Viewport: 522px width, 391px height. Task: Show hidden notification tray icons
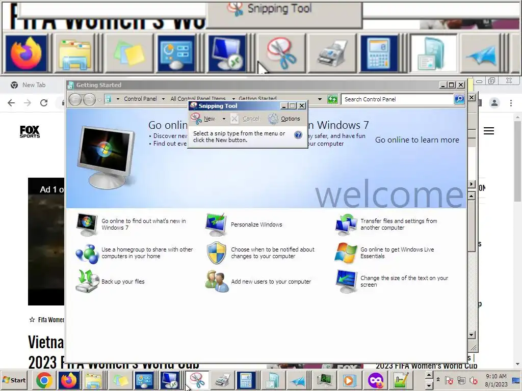(438, 380)
